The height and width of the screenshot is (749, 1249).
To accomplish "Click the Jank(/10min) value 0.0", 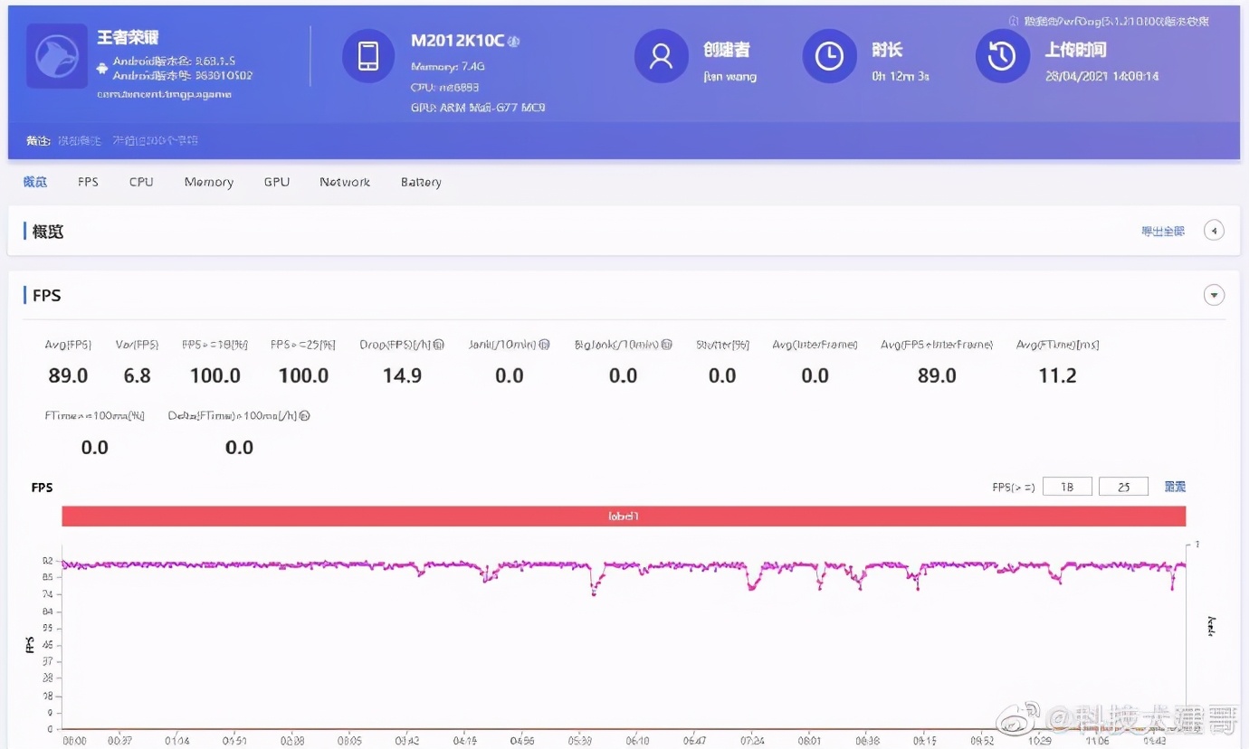I will pyautogui.click(x=510, y=375).
